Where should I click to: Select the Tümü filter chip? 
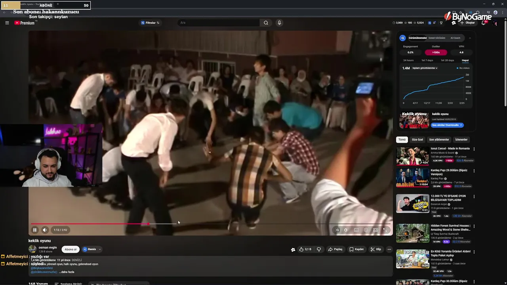coord(402,140)
